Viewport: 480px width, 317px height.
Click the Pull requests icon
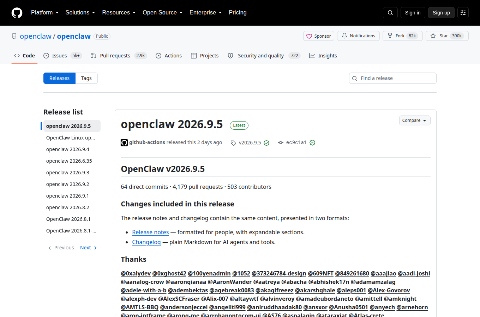(94, 56)
